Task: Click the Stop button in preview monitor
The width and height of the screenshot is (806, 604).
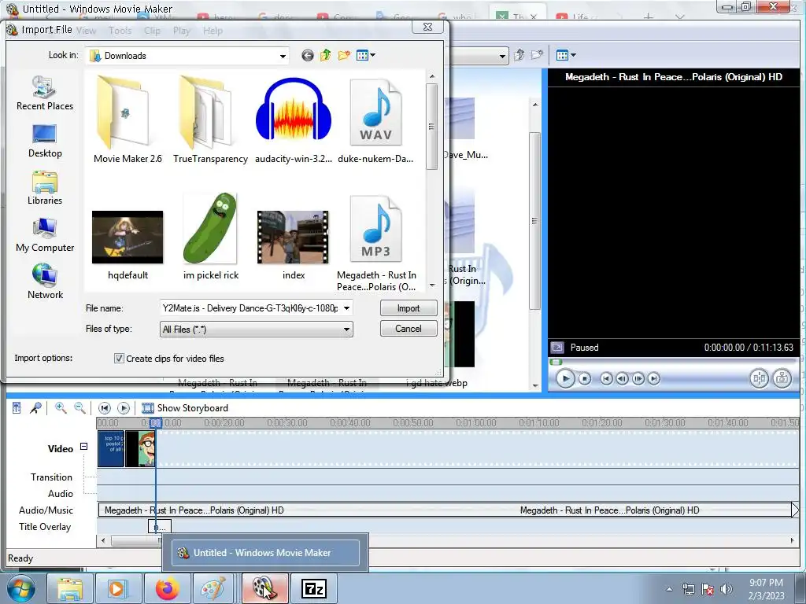Action: [585, 379]
